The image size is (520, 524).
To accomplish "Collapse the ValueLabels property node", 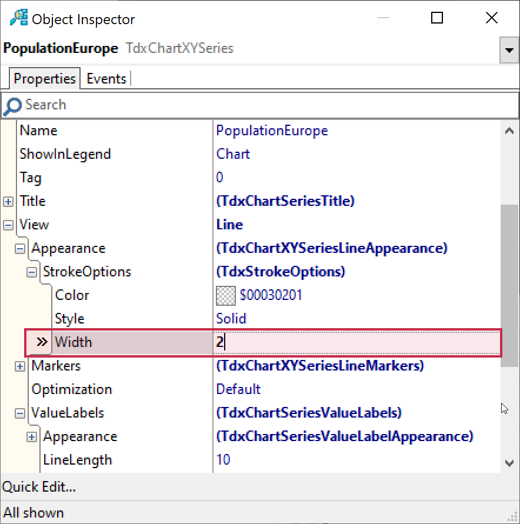I will [x=20, y=413].
